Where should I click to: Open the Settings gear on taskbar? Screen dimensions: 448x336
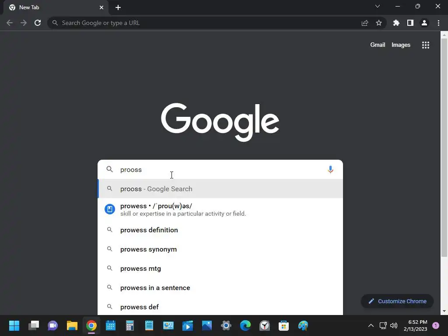pyautogui.click(x=226, y=325)
